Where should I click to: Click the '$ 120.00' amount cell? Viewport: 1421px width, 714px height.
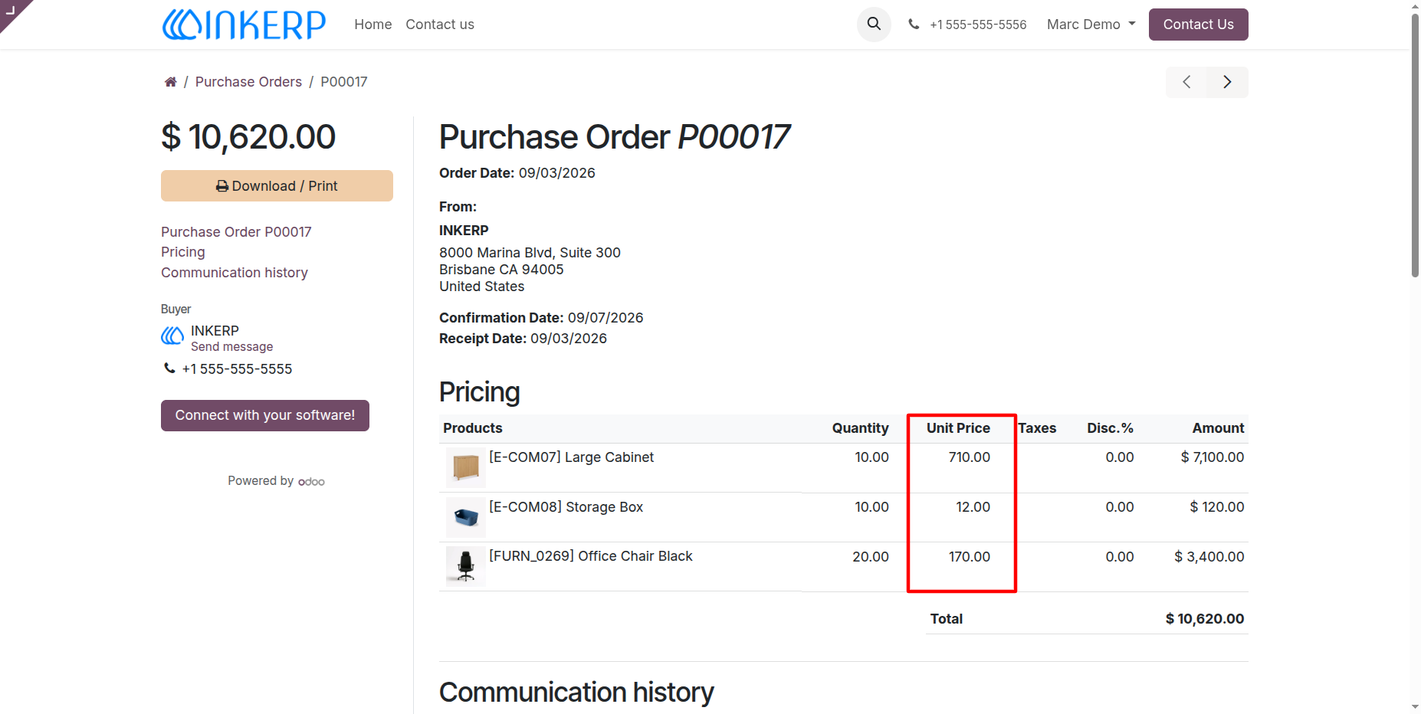(1217, 507)
